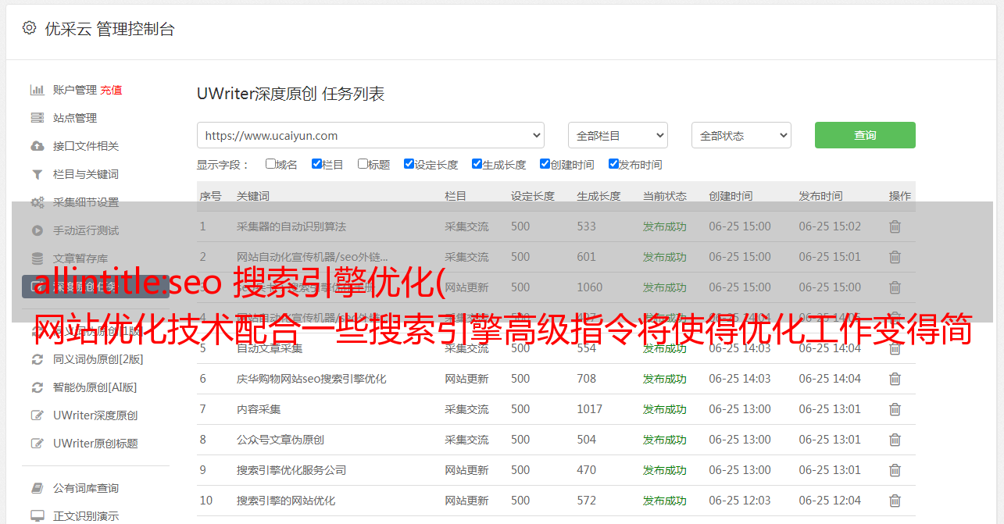Open 公有词库查询 in the sidebar

(86, 488)
